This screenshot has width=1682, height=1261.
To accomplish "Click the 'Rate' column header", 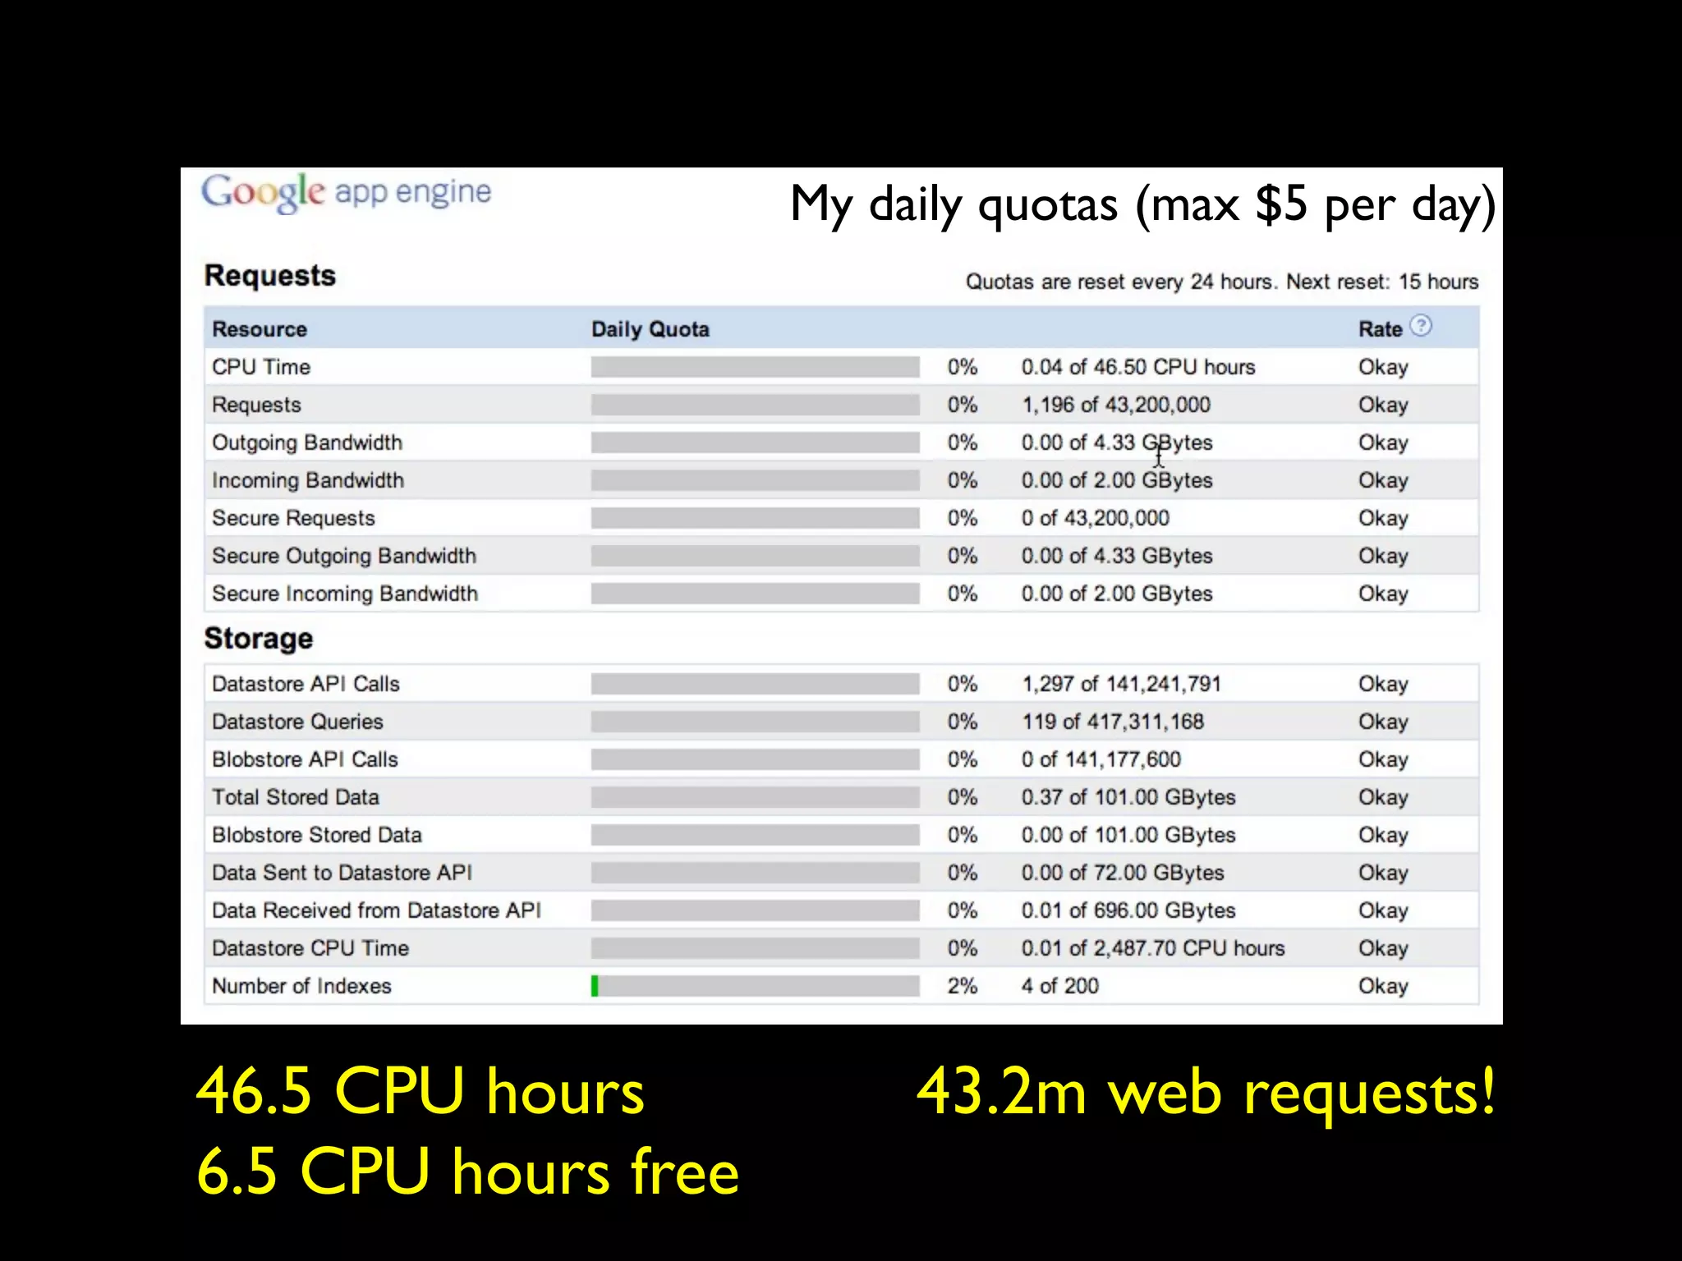I will [x=1380, y=329].
